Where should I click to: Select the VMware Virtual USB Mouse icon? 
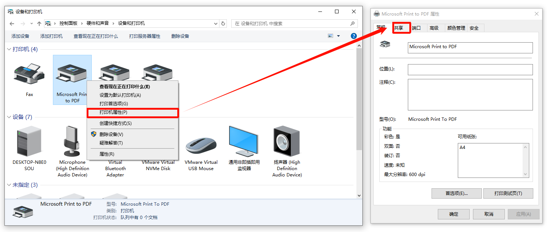click(x=201, y=145)
